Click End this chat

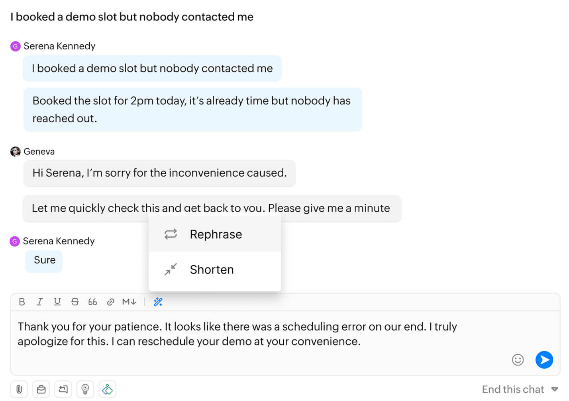[x=513, y=389]
